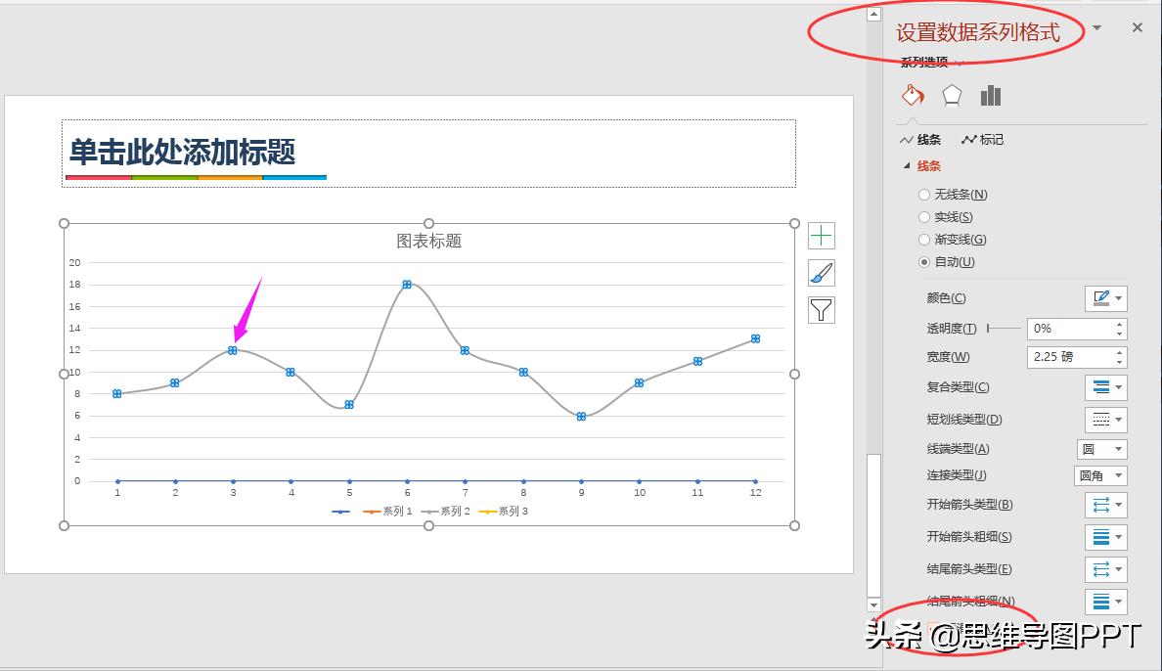Open Chart Styles with the brush icon
1162x671 pixels.
(x=822, y=272)
